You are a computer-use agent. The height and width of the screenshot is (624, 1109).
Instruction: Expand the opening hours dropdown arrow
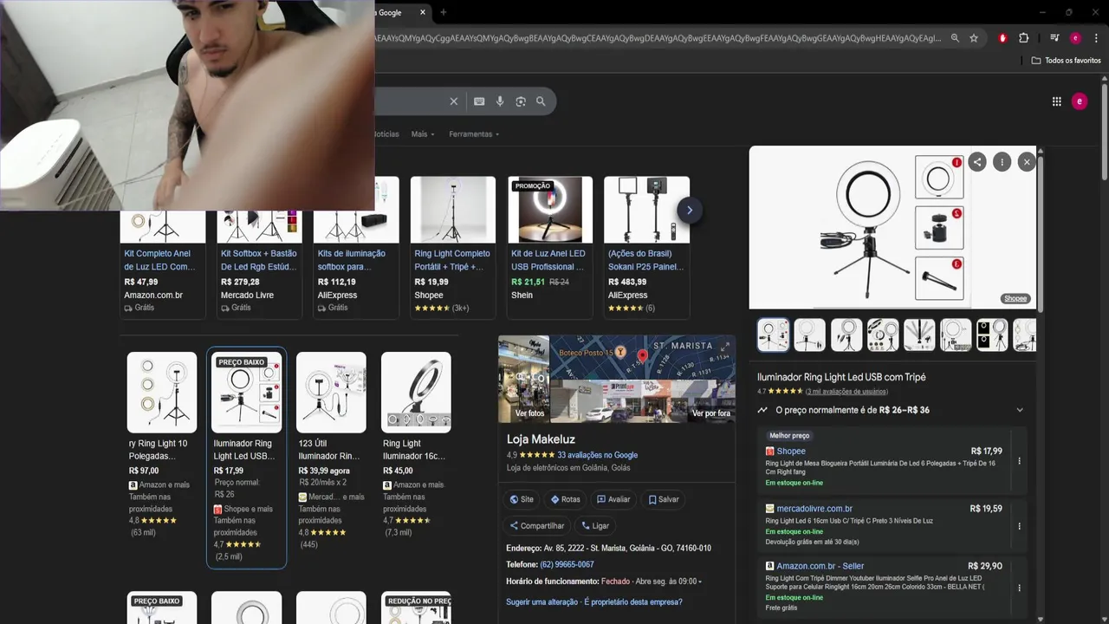[700, 582]
